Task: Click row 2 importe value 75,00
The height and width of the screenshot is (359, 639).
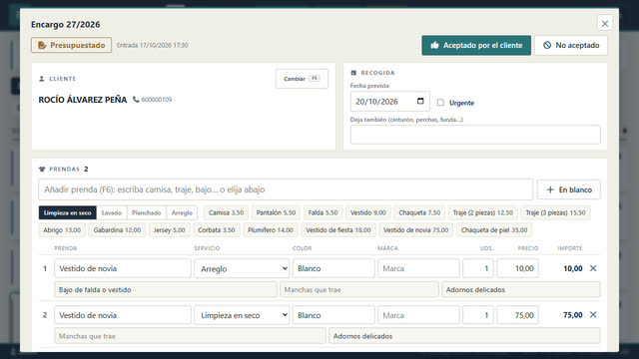Action: (x=572, y=315)
